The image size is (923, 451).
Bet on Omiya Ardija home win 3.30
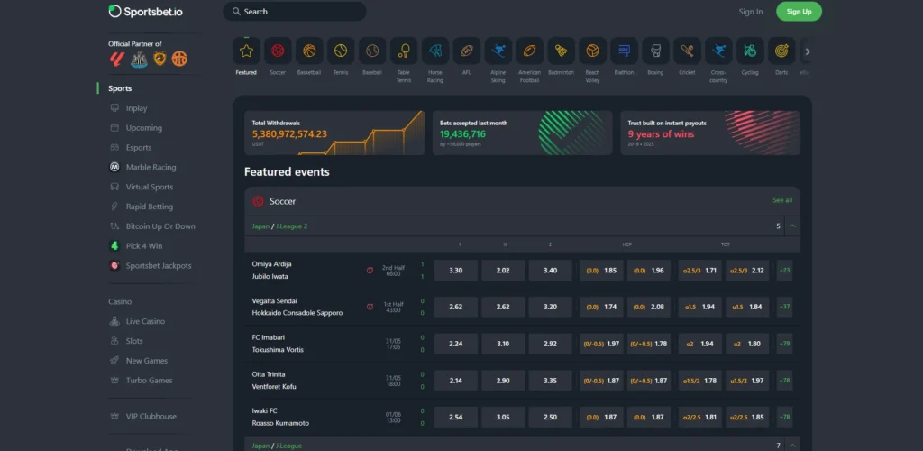coord(455,271)
